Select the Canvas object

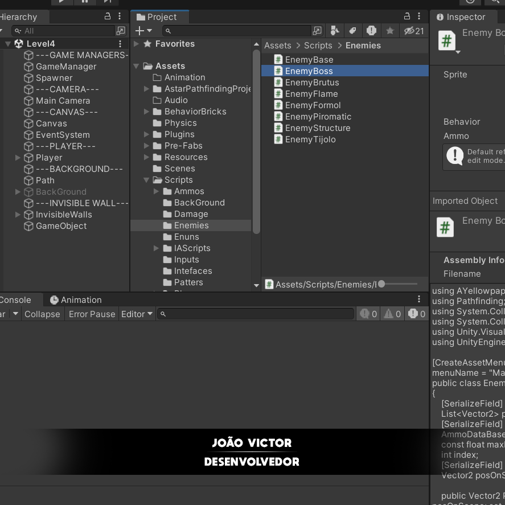[x=51, y=124]
